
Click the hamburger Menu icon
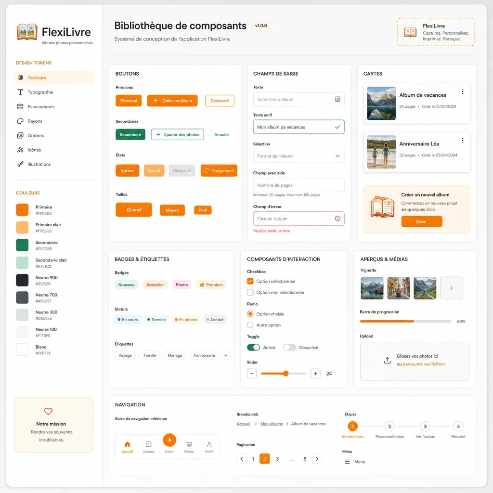tap(347, 462)
